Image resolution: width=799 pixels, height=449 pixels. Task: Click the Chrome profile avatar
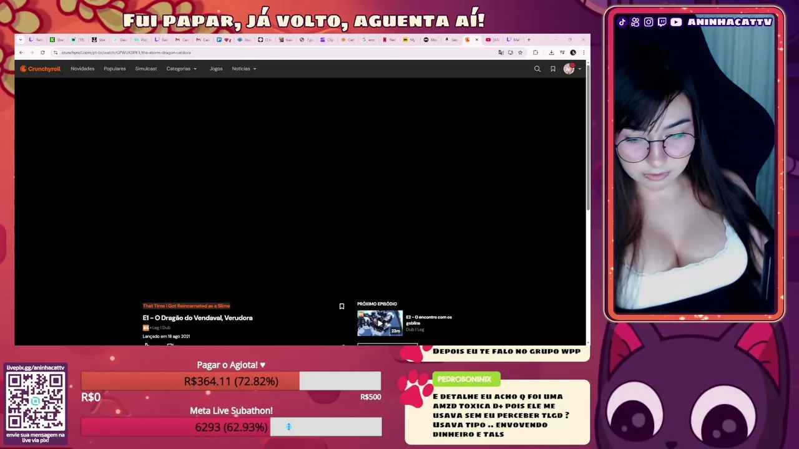(x=573, y=52)
